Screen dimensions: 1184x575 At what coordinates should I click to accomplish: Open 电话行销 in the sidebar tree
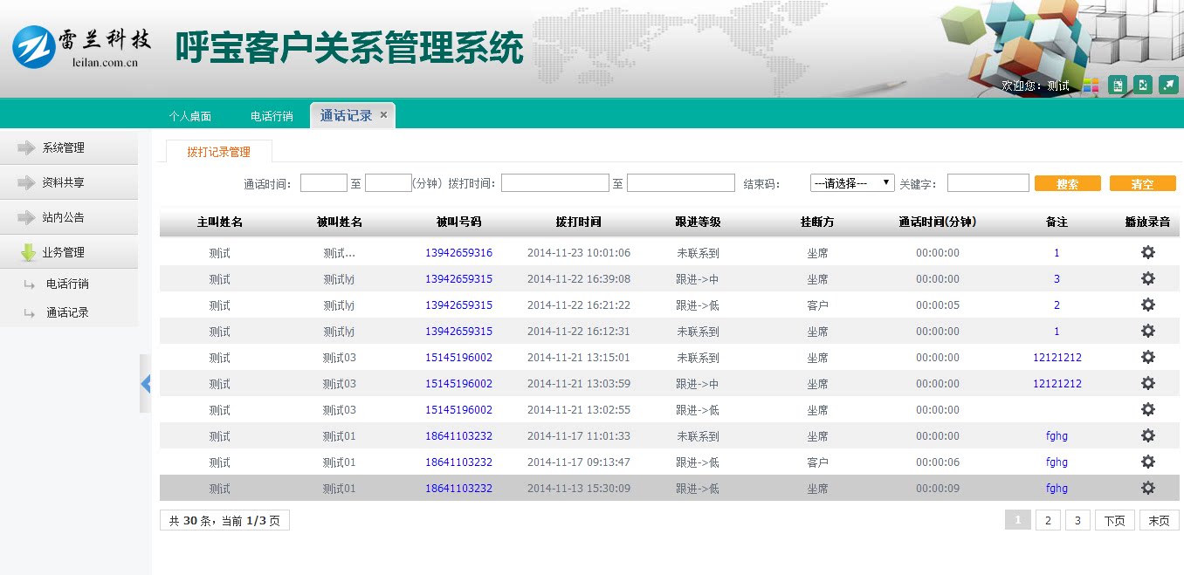pos(67,284)
